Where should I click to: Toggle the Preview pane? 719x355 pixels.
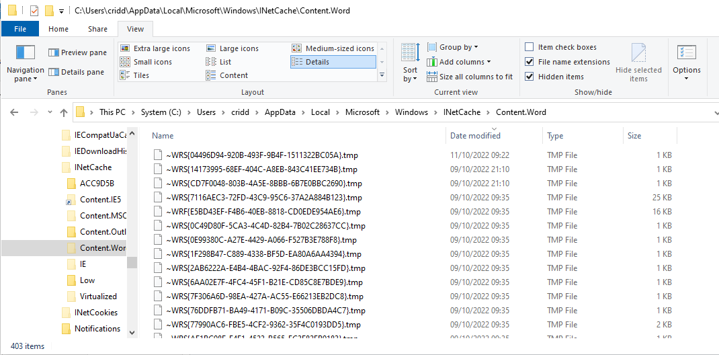[77, 52]
